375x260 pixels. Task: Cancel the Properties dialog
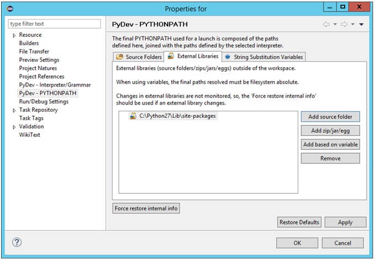point(343,243)
